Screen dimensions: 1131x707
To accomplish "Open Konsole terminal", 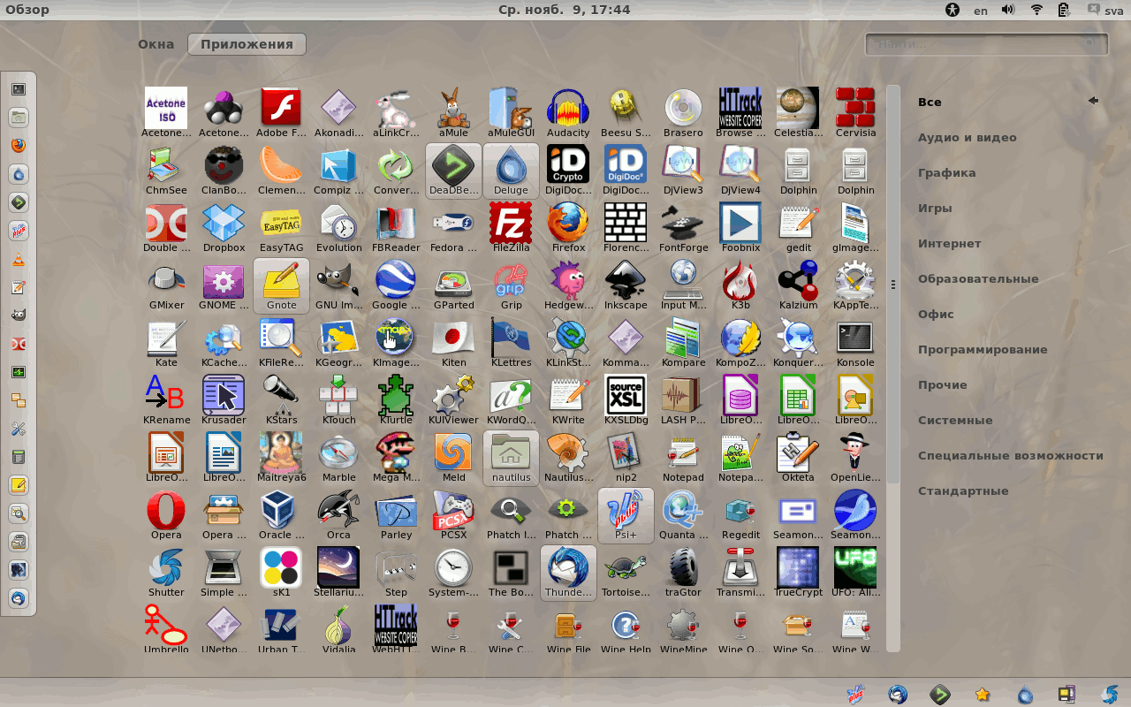I will coord(855,343).
